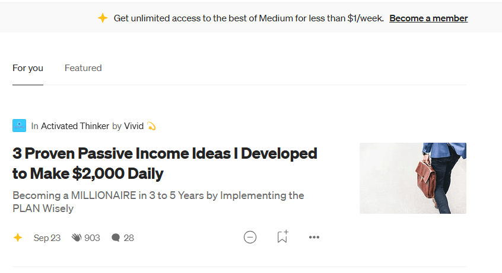The height and width of the screenshot is (273, 502).
Task: Click the Get unlimited access banner text
Action: 249,18
